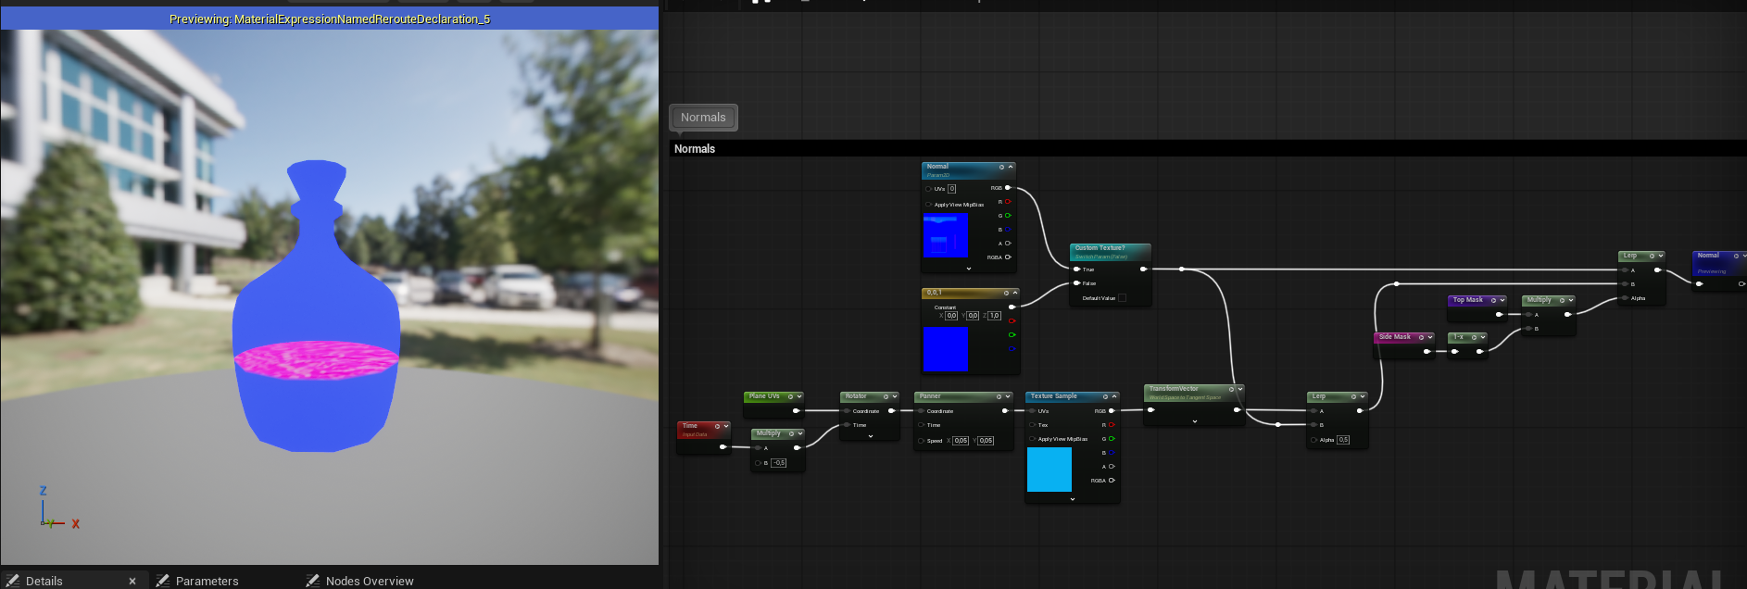Click the preview icon on the Time node
1747x589 pixels.
(717, 426)
